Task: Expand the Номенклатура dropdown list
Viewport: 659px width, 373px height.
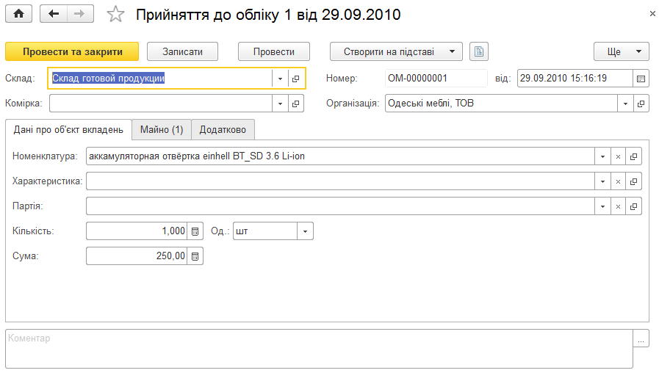Action: tap(602, 156)
